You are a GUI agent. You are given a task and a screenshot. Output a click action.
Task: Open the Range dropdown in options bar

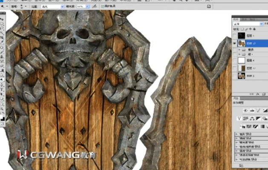[x=62, y=6]
